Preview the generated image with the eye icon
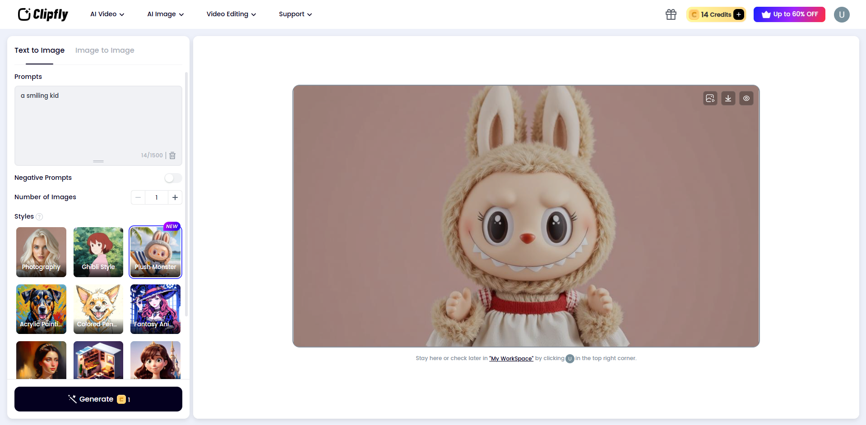The image size is (866, 425). 746,98
